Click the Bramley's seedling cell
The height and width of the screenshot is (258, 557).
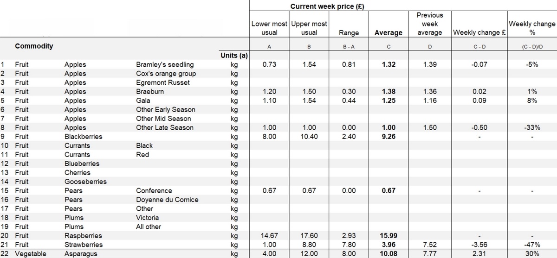[165, 65]
